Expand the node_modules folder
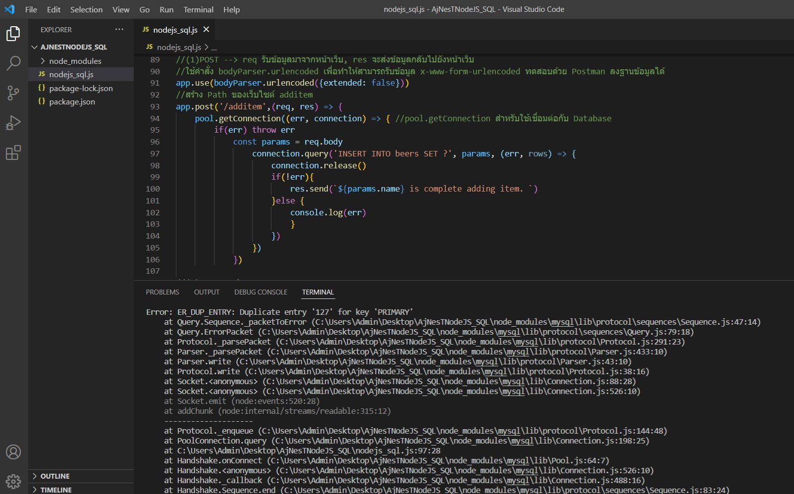 click(75, 61)
